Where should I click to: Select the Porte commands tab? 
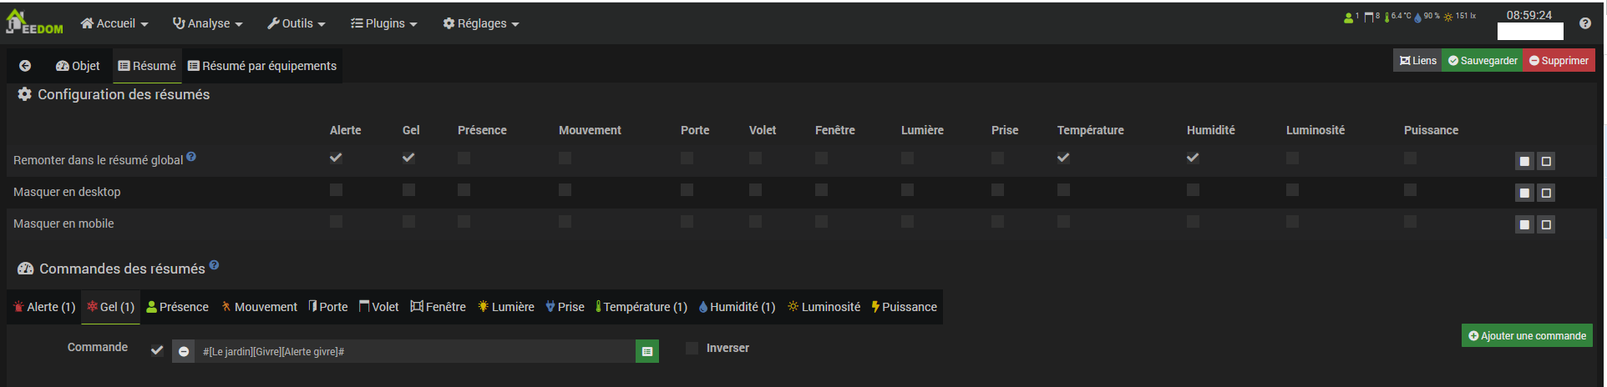tap(327, 307)
